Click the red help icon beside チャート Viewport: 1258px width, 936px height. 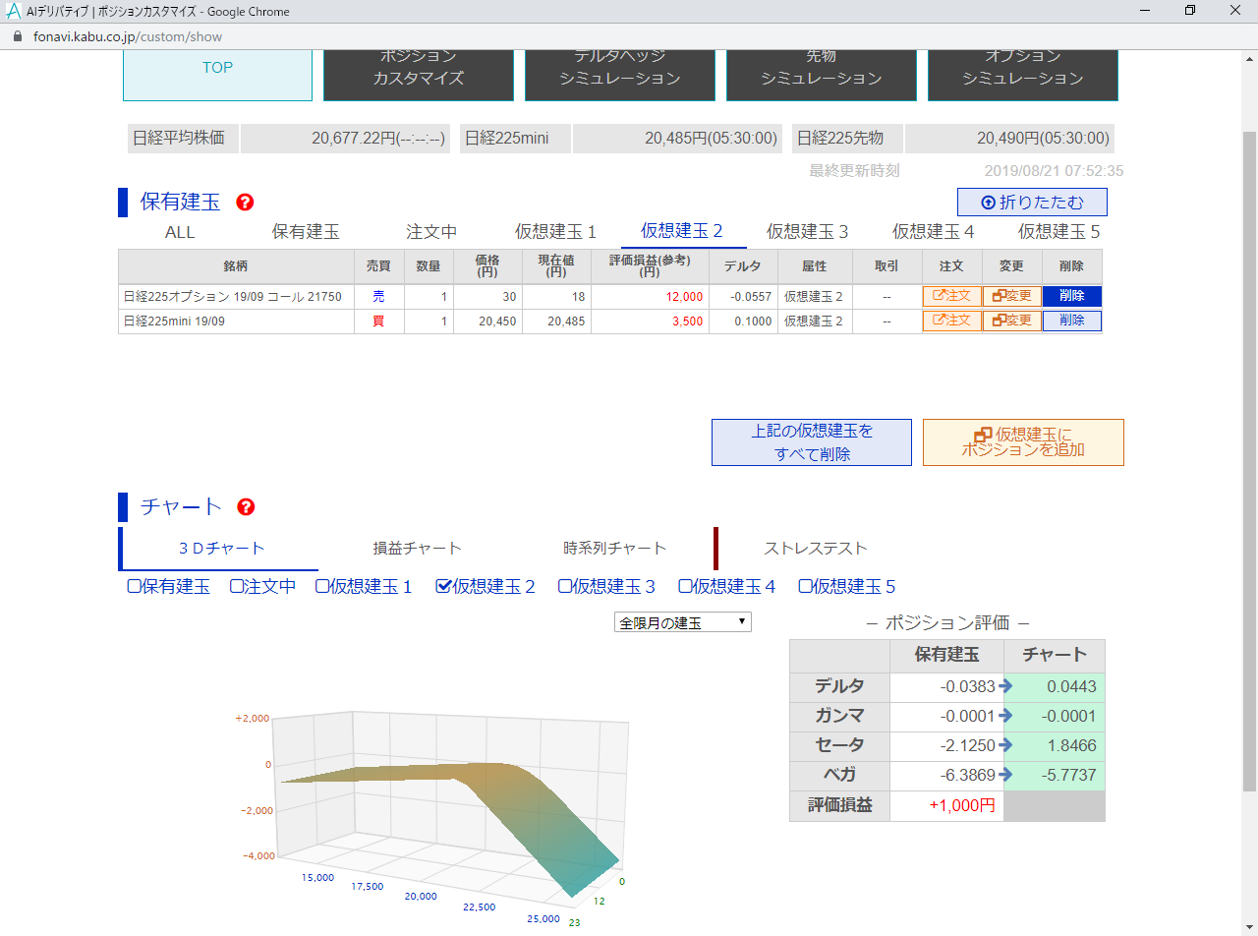coord(246,507)
